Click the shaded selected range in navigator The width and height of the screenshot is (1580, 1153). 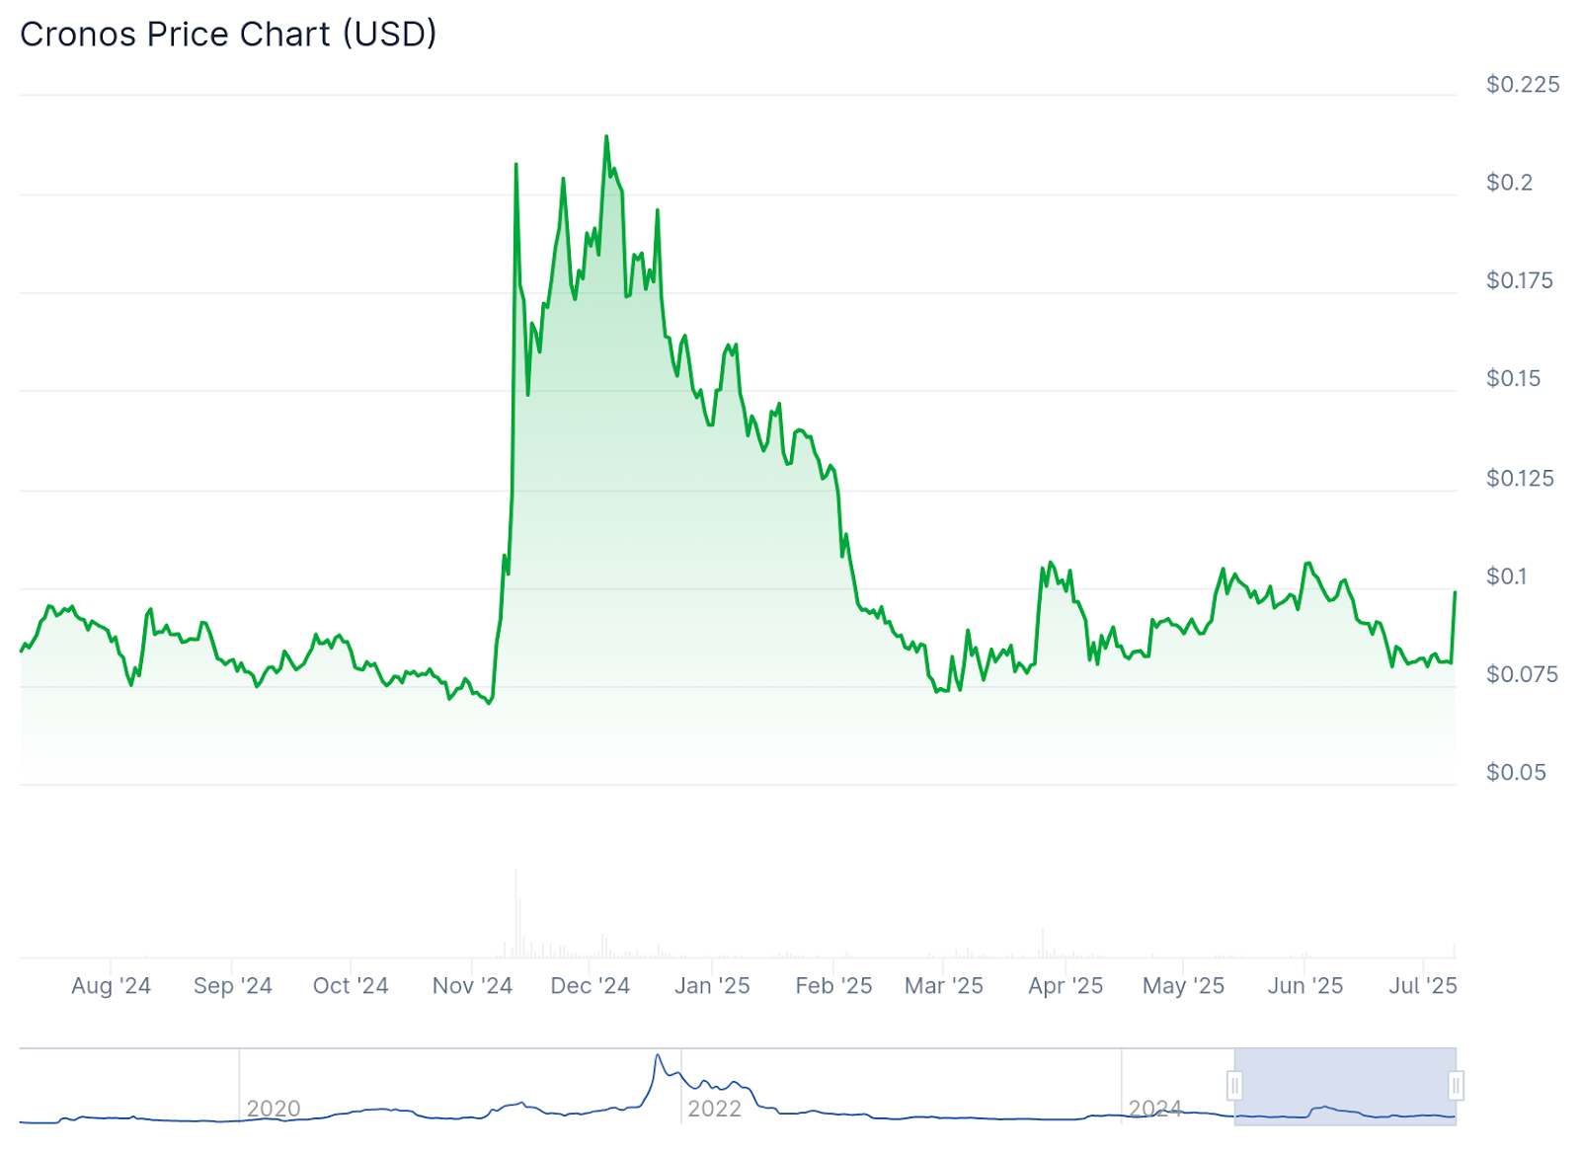[1345, 1086]
